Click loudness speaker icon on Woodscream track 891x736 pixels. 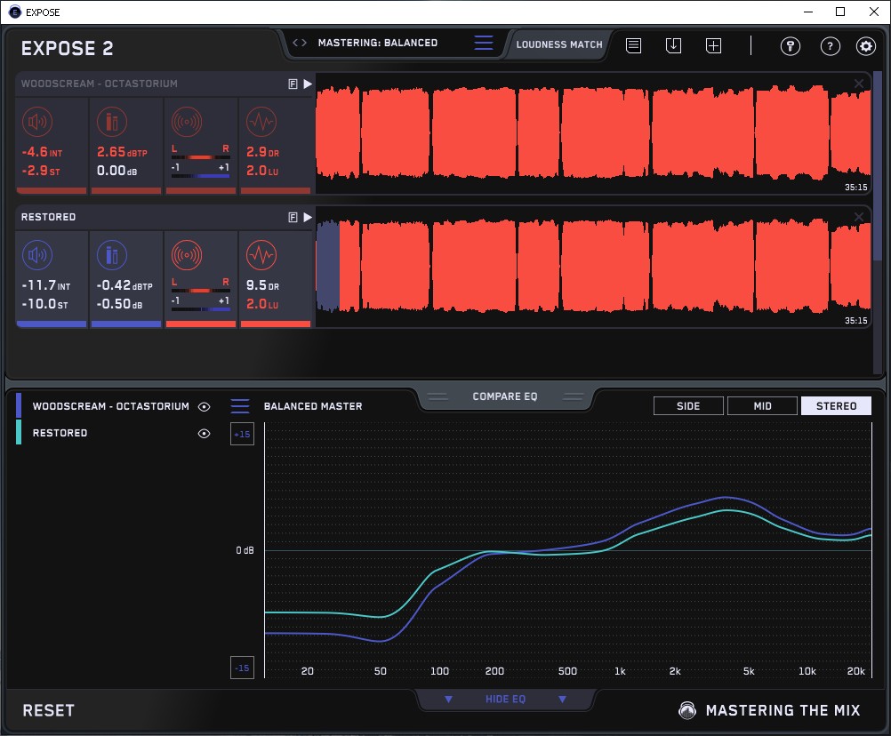[37, 122]
